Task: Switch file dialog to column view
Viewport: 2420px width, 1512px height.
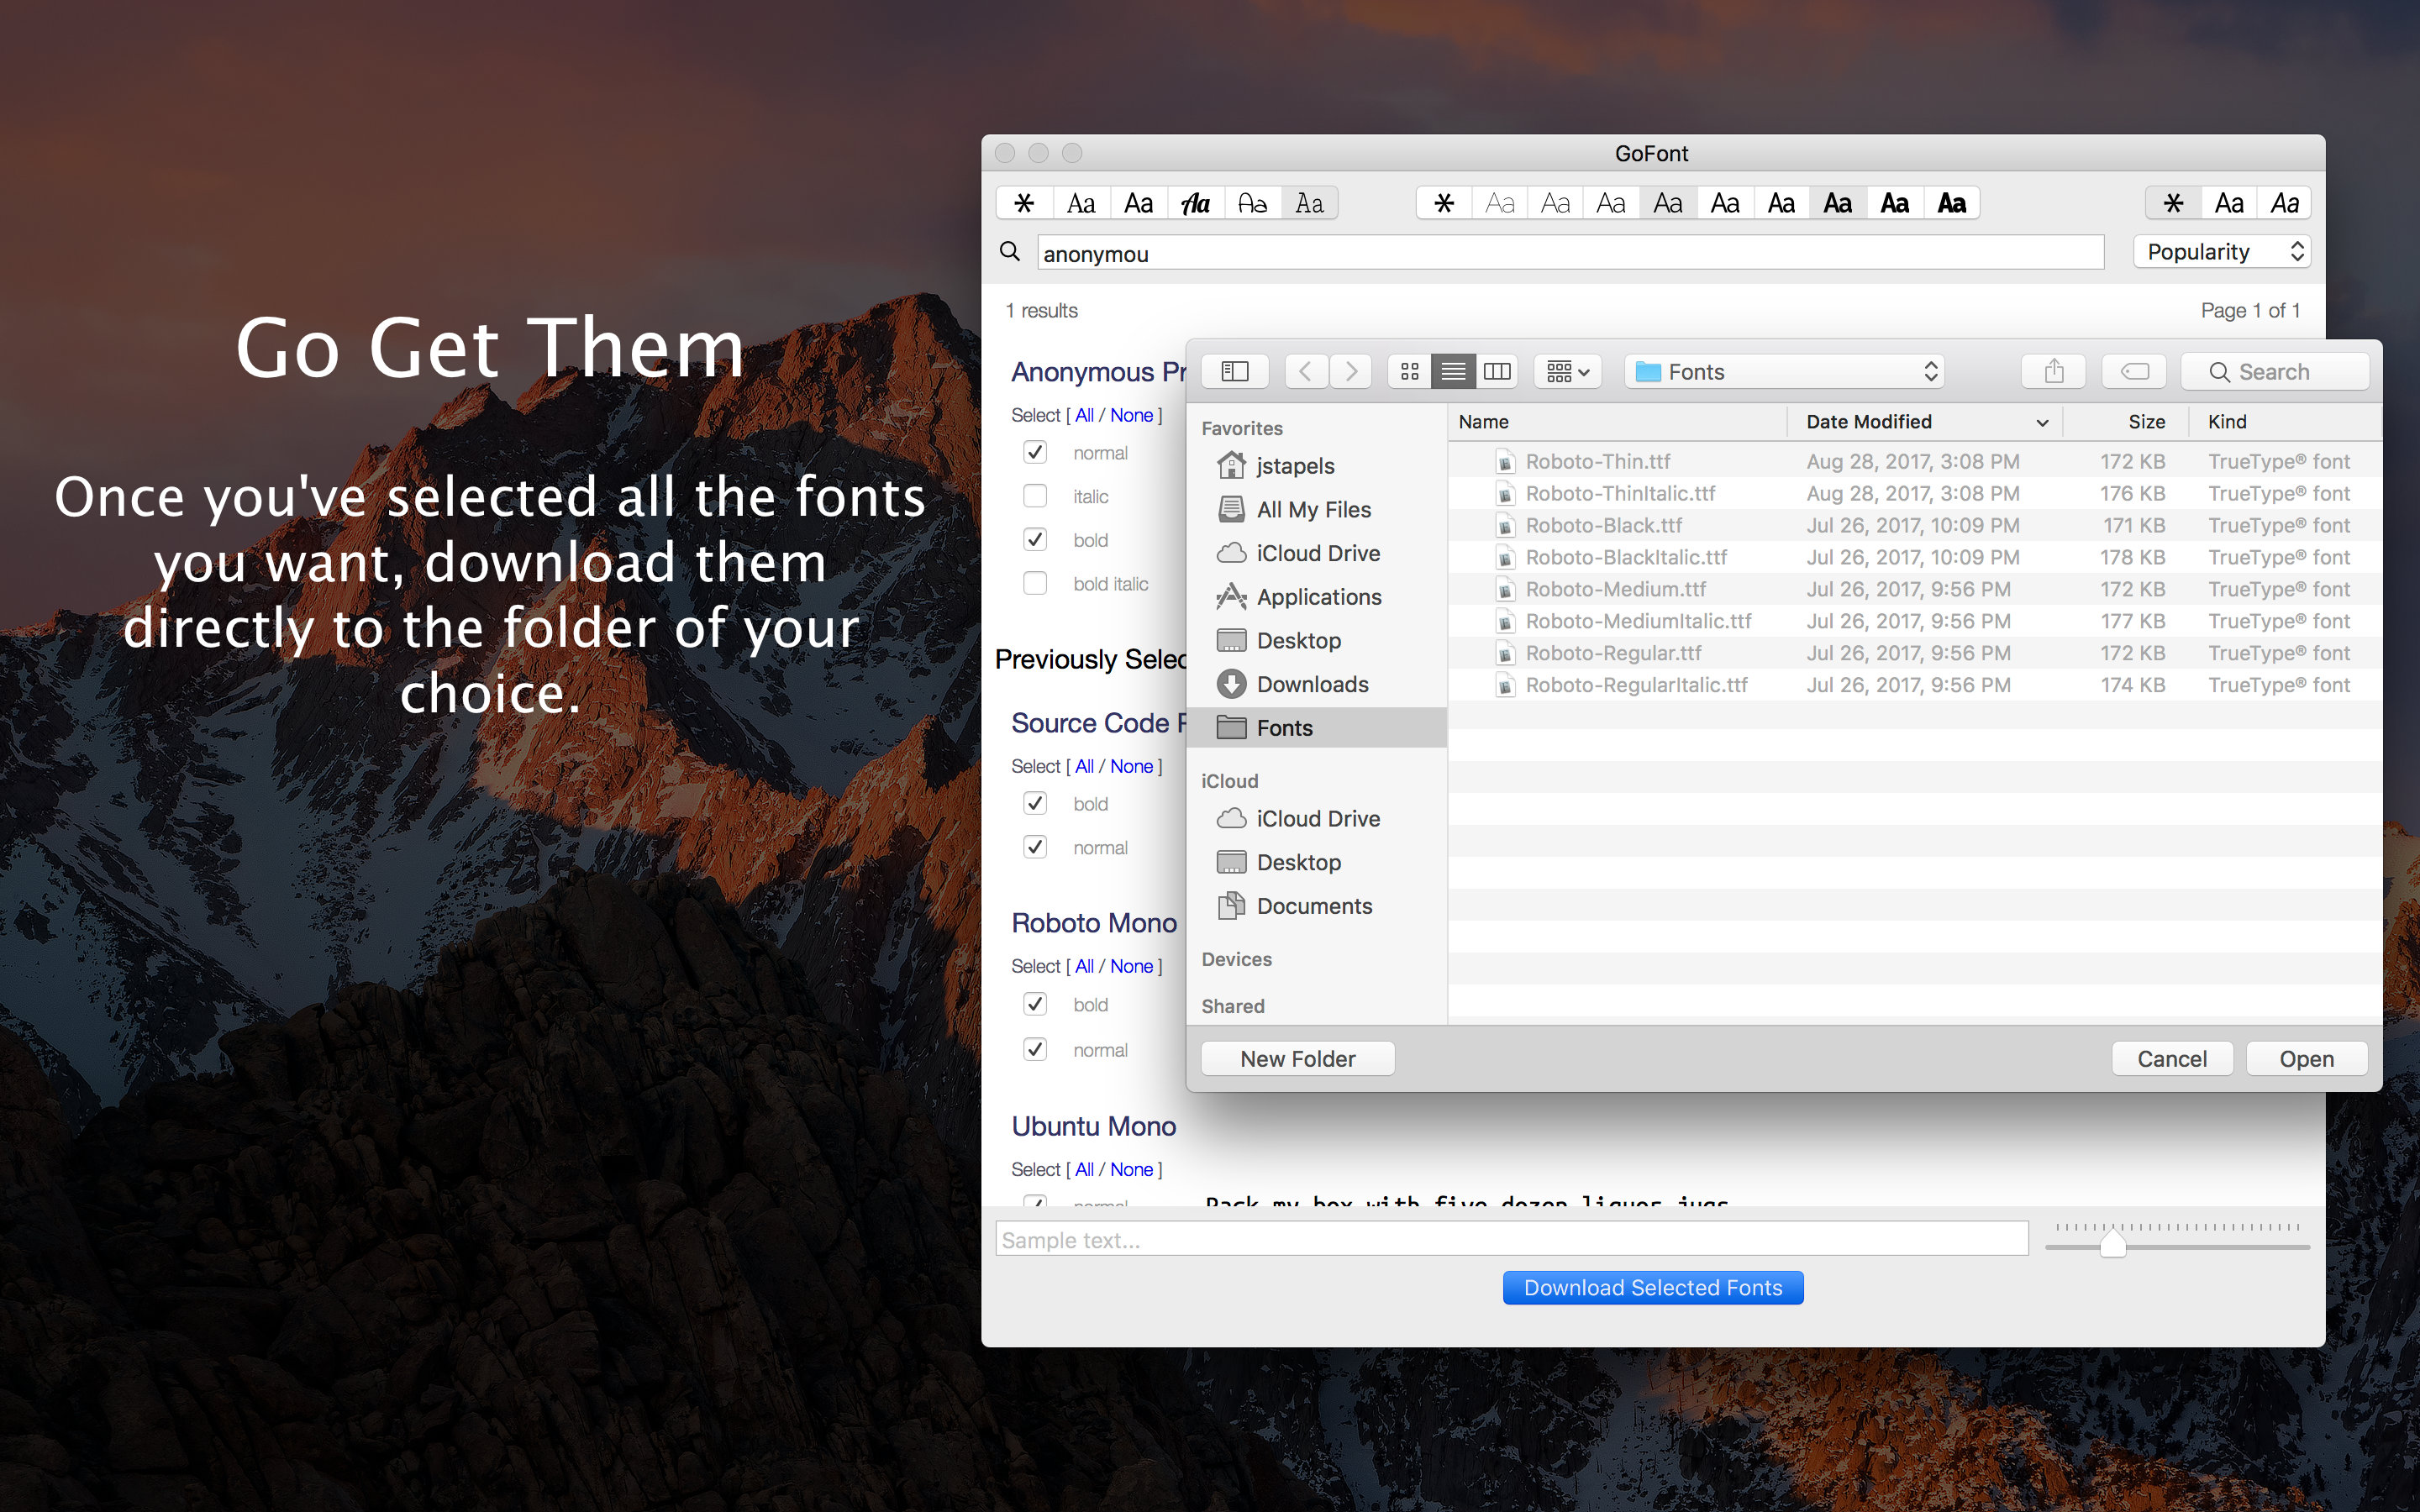Action: [x=1497, y=372]
